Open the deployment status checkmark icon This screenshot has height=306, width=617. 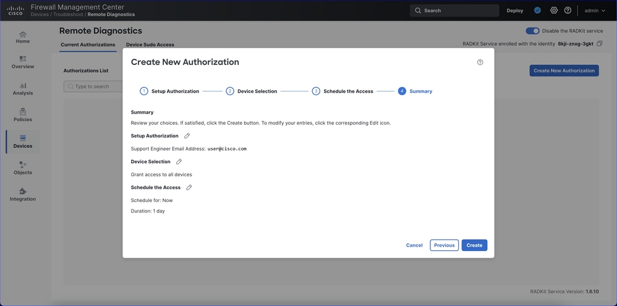[537, 11]
